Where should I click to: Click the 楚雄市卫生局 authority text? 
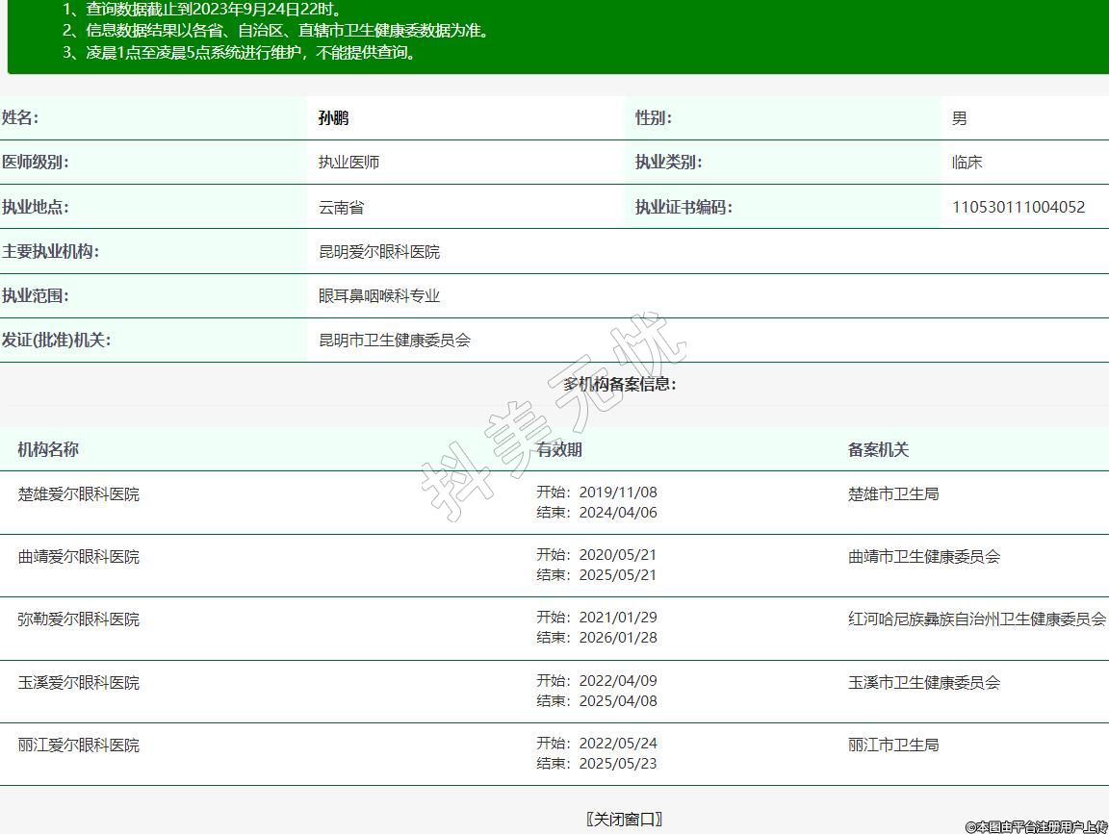(893, 494)
